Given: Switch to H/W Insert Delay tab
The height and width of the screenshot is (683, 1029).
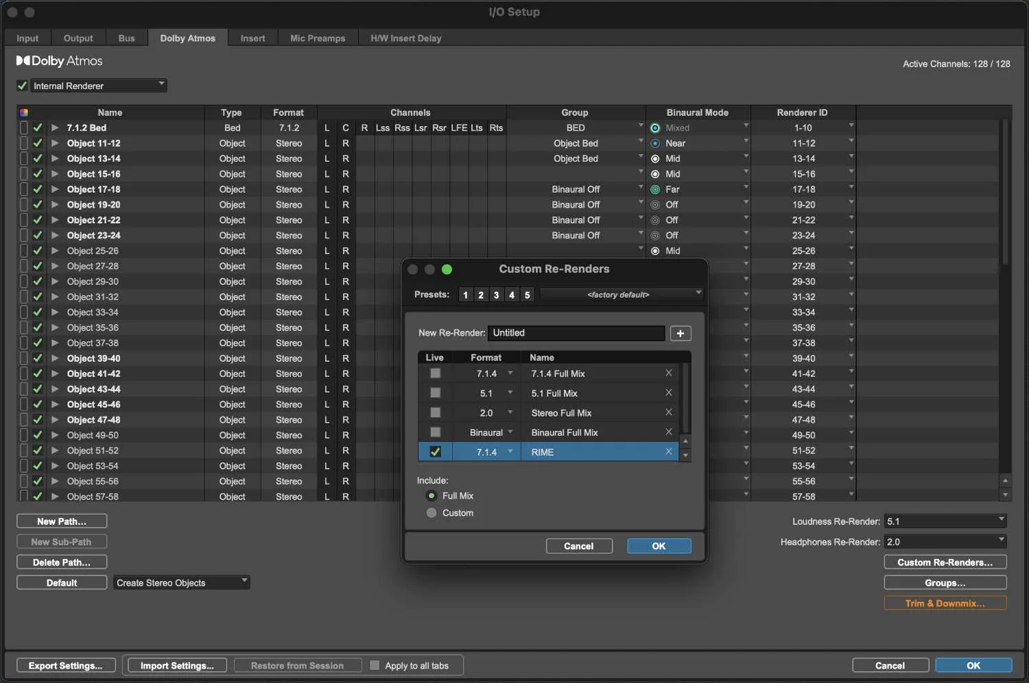Looking at the screenshot, I should pos(406,38).
